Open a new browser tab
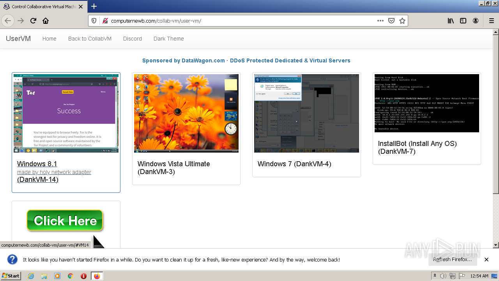 pyautogui.click(x=94, y=6)
